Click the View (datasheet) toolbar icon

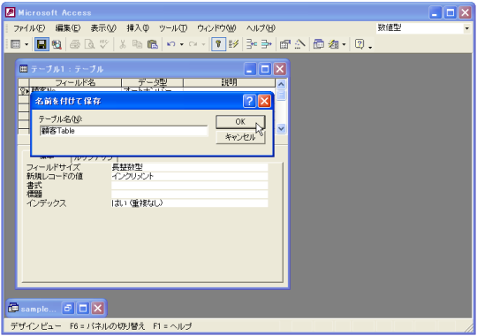16,44
